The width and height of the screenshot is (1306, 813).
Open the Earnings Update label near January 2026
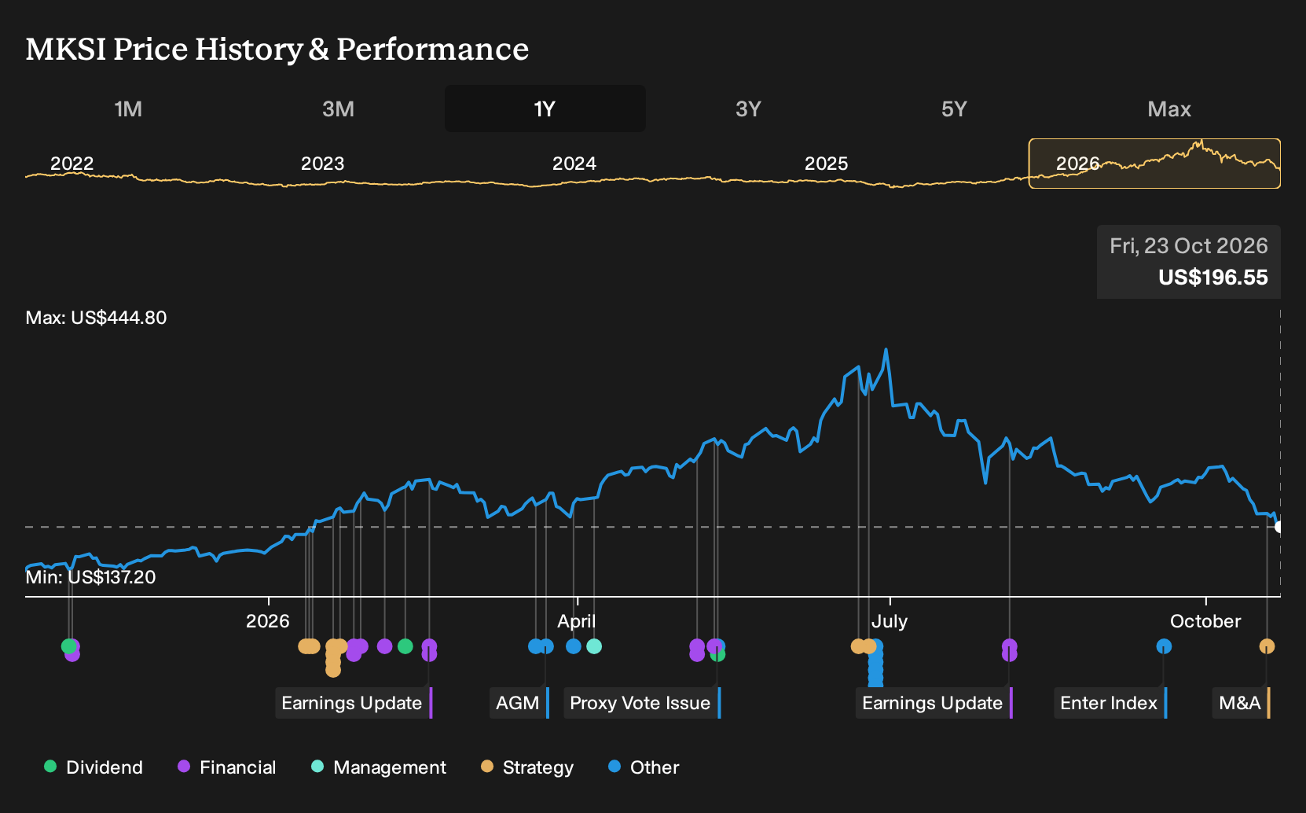point(353,703)
